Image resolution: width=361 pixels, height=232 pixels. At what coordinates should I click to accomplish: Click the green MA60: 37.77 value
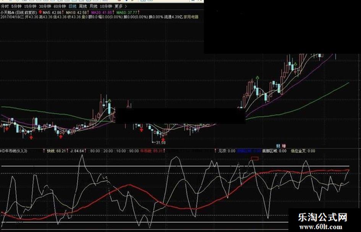click(x=126, y=13)
